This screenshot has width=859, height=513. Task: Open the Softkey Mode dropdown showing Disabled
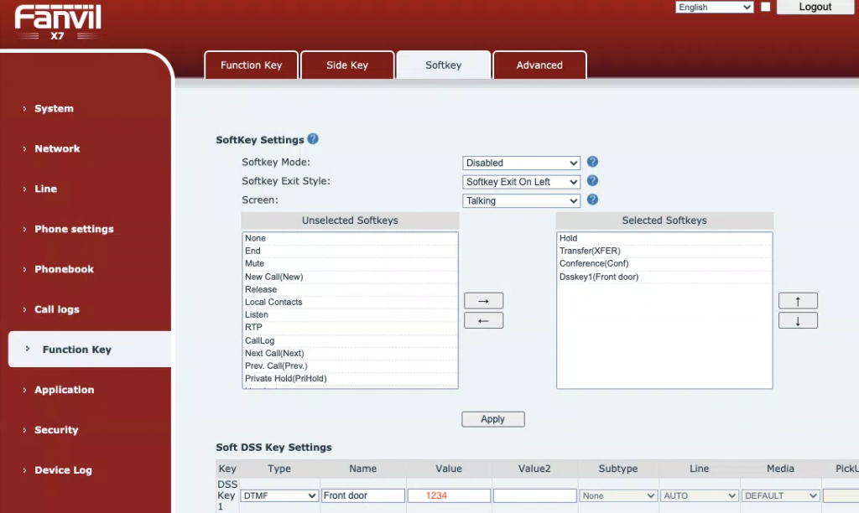tap(521, 163)
